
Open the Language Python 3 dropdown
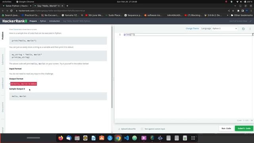(x=225, y=29)
